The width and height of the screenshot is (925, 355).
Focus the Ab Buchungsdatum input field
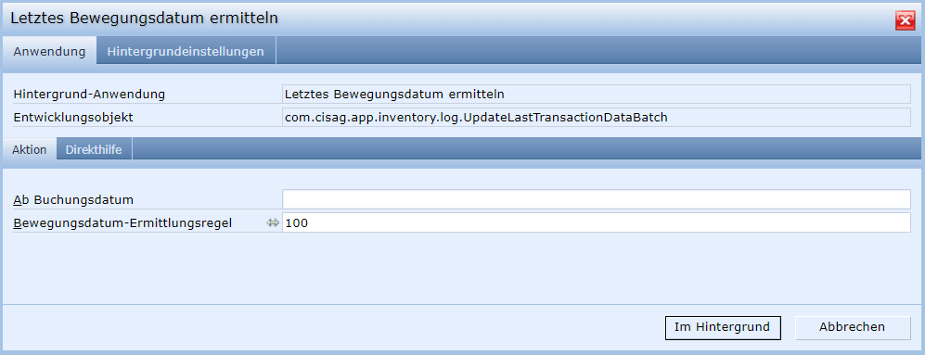point(597,199)
